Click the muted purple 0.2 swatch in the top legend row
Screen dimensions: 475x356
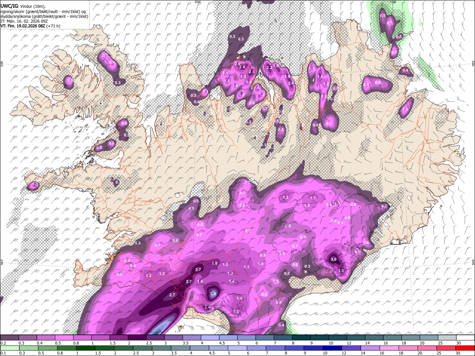pyautogui.click(x=9, y=338)
